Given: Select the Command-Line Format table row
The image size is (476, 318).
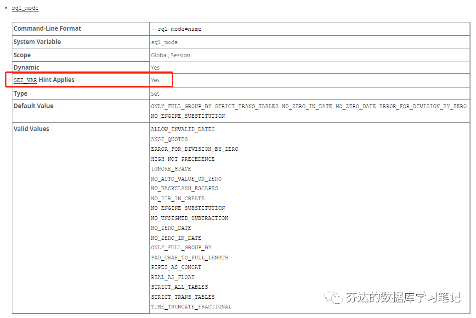Looking at the screenshot, I should (80, 28).
